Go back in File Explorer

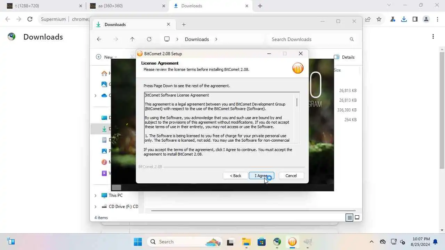[99, 39]
